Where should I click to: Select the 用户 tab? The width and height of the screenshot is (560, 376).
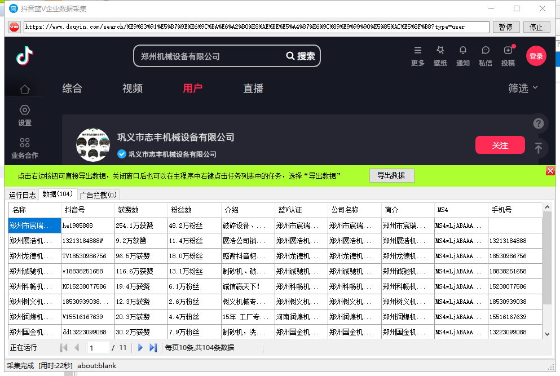(x=193, y=88)
